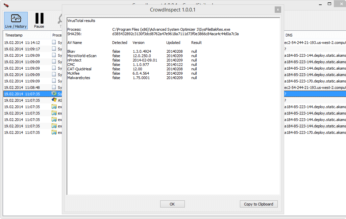Pause the live capture
Screen dimensions: 346x219
tap(39, 21)
